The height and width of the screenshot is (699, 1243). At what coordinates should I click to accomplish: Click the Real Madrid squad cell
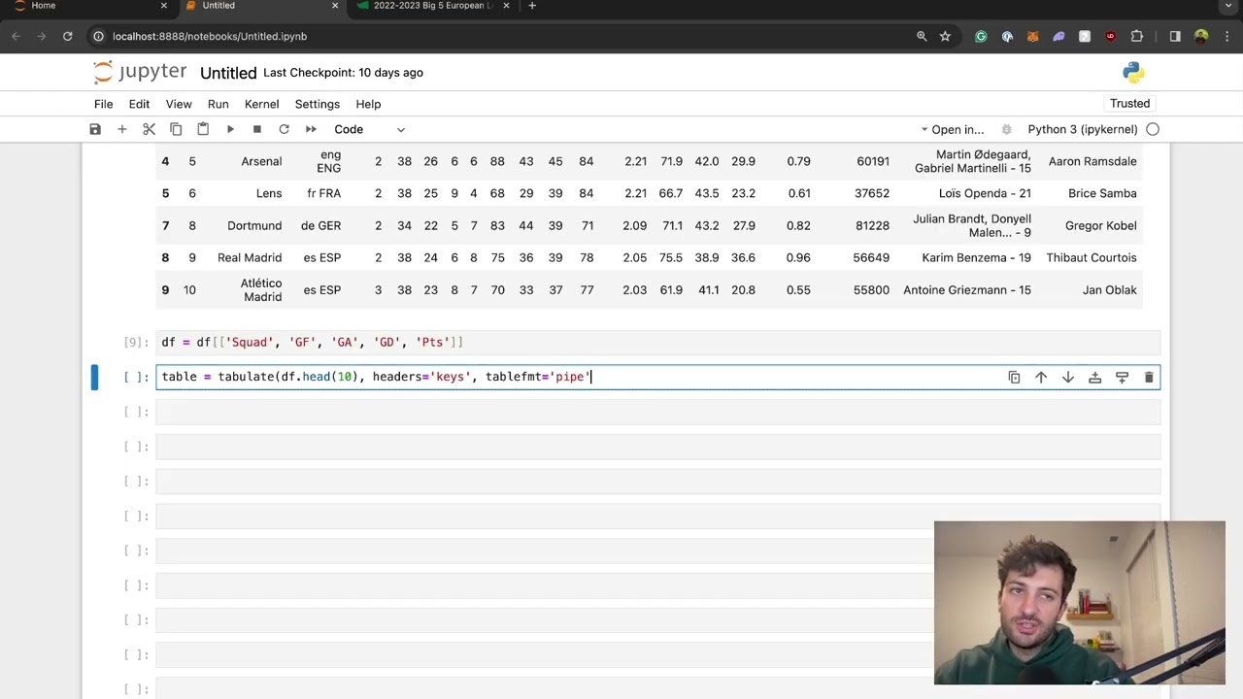point(250,257)
